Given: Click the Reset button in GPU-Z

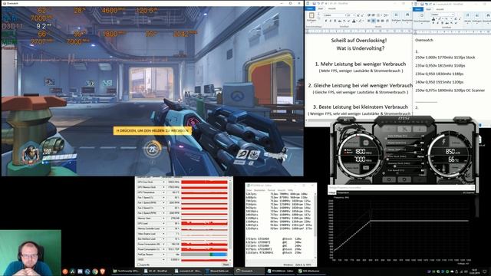Looking at the screenshot, I should click(x=226, y=264).
